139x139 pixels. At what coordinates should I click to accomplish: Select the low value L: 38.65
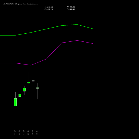click(x=71, y=9)
